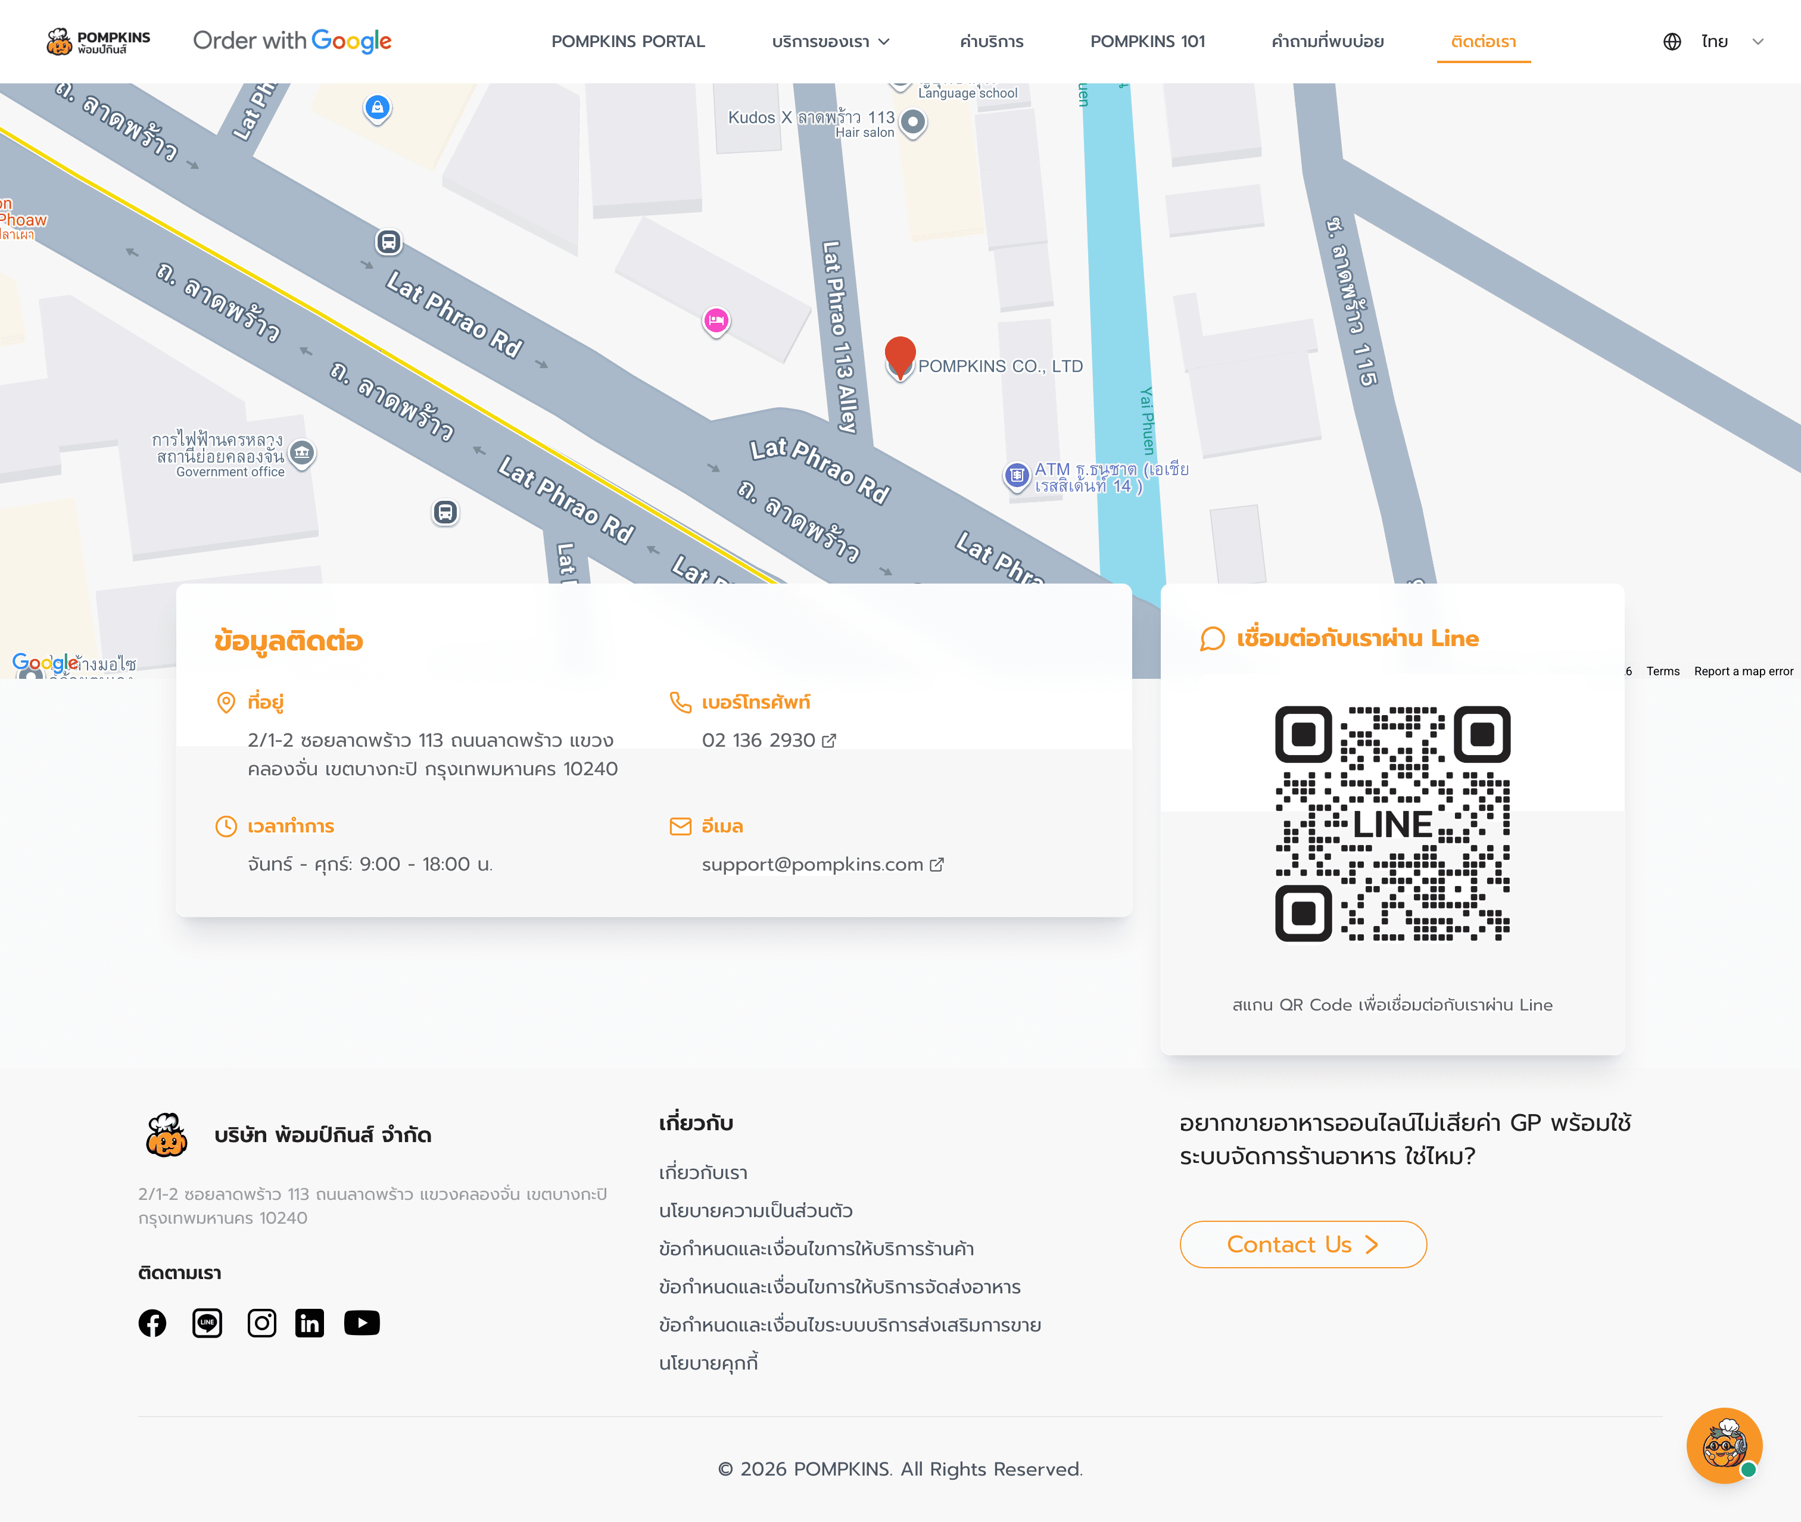This screenshot has width=1801, height=1522.
Task: Open the ไทย language selector dropdown
Action: (x=1732, y=42)
